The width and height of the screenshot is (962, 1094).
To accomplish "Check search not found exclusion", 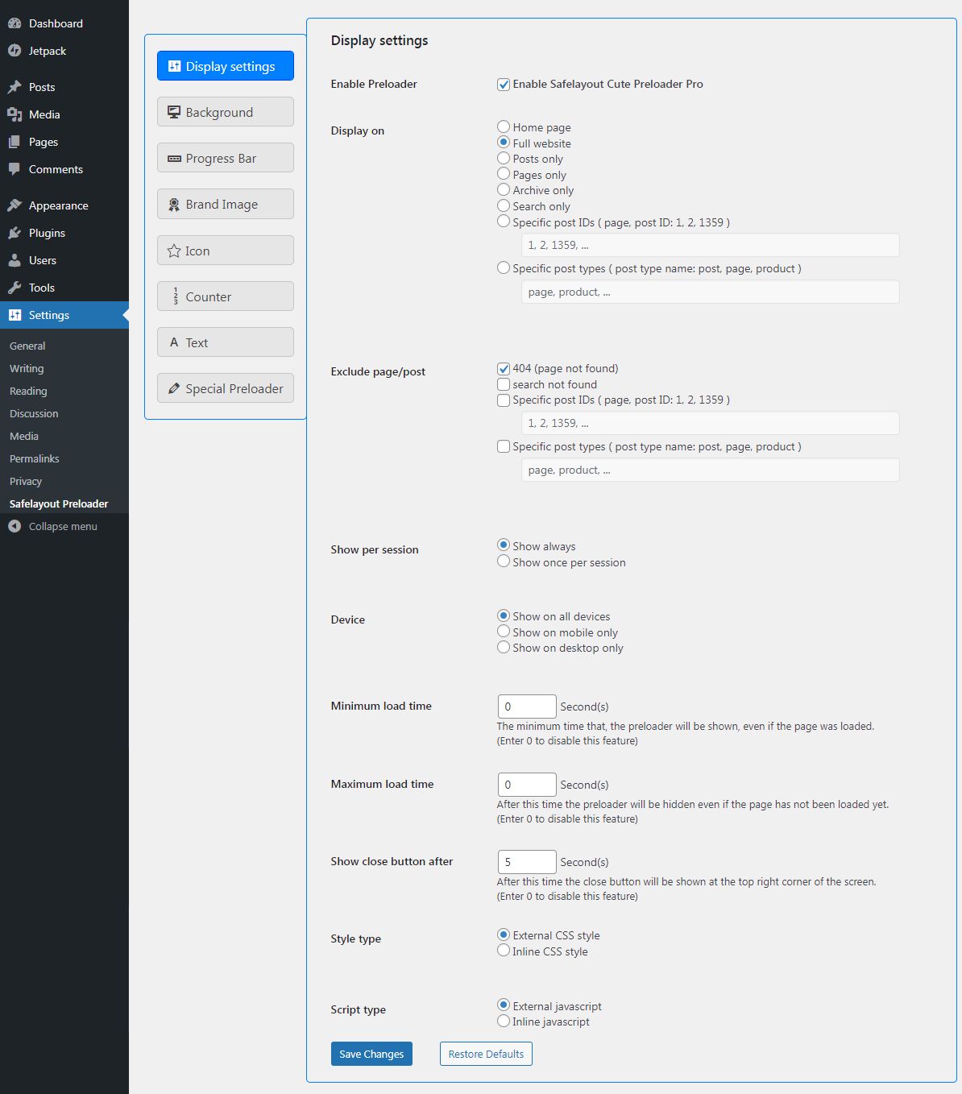I will click(504, 384).
